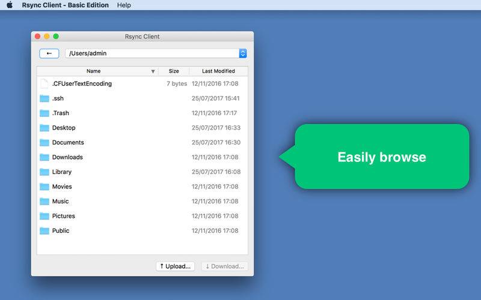Click the Movies name text

[x=62, y=187]
